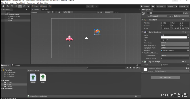Click the Hierarchy search field
The image size is (190, 99).
tap(18, 12)
